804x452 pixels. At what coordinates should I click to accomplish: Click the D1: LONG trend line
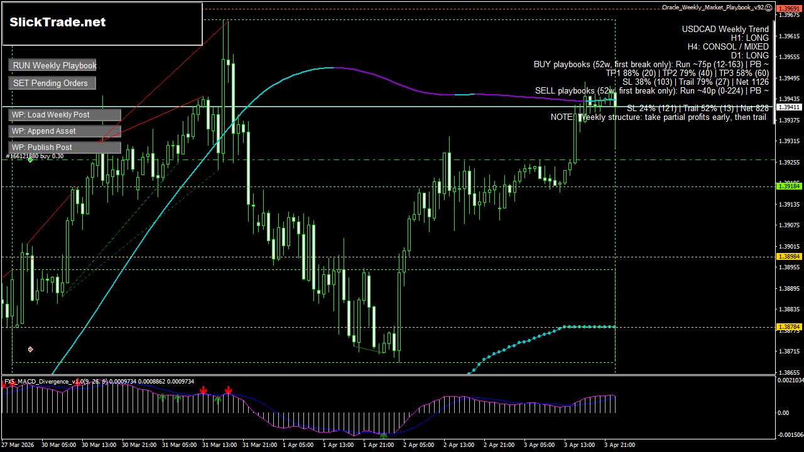tap(749, 55)
